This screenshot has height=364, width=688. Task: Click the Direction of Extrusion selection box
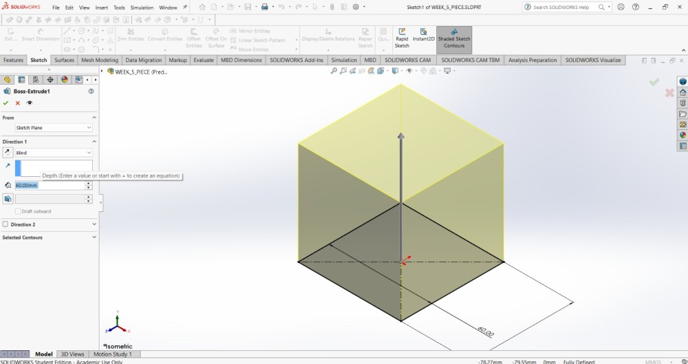(54, 168)
